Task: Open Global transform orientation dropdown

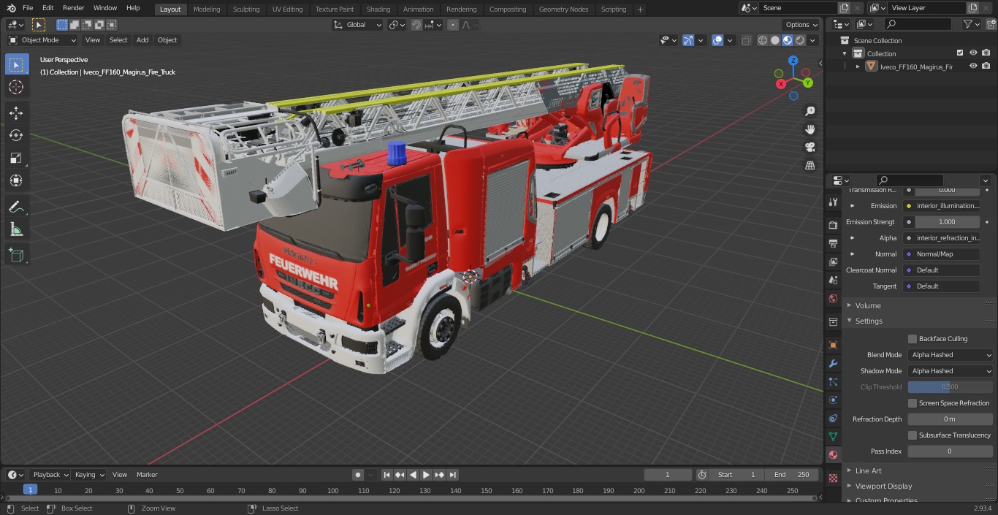Action: [358, 25]
